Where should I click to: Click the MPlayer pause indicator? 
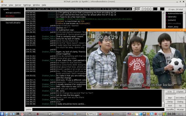pos(93,36)
